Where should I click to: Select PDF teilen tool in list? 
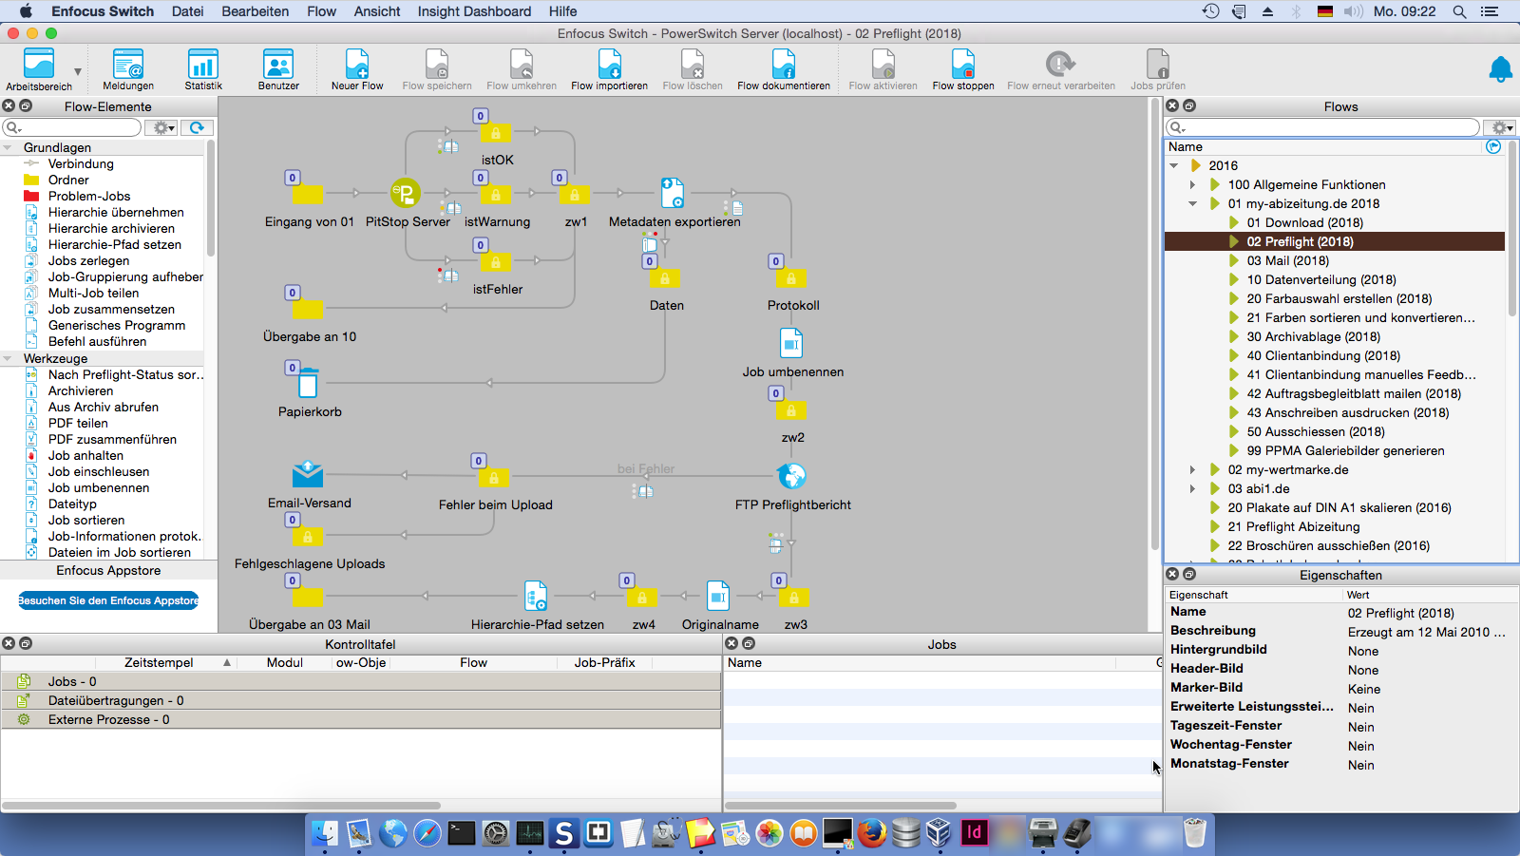point(78,423)
